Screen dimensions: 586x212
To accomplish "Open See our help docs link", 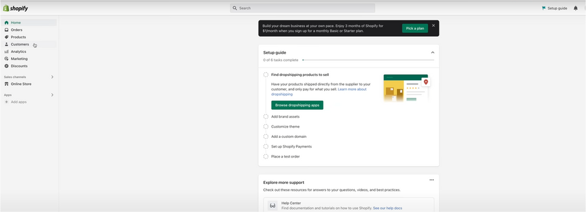I will [x=387, y=208].
